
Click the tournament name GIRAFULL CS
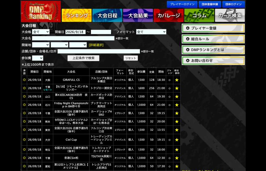click(71, 80)
